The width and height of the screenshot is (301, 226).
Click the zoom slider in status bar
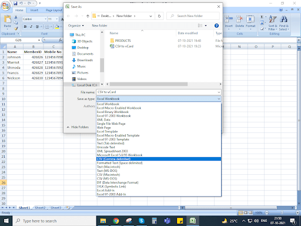point(282,212)
